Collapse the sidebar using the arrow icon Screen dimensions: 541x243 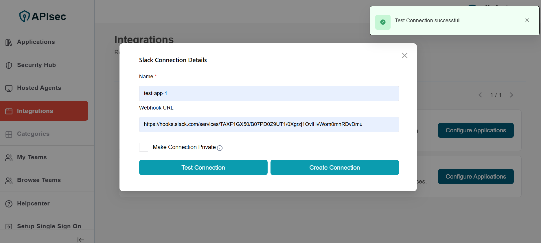[x=80, y=240]
